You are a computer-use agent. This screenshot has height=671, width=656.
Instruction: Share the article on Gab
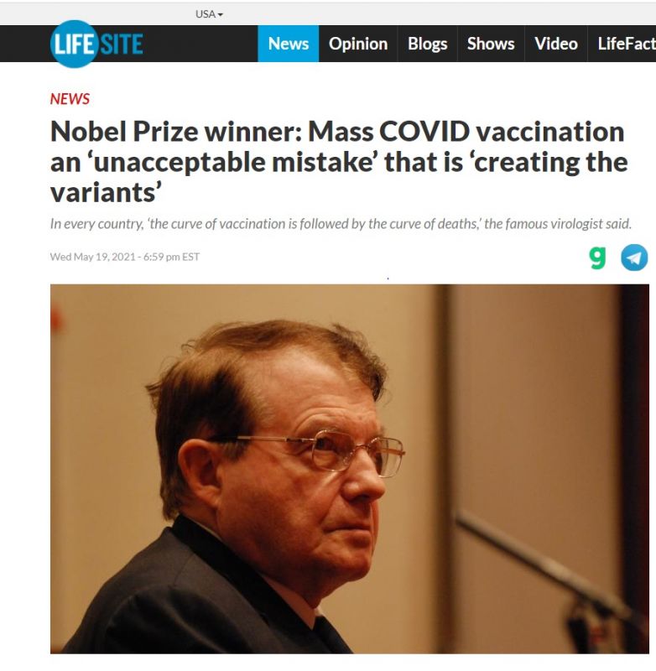click(597, 257)
